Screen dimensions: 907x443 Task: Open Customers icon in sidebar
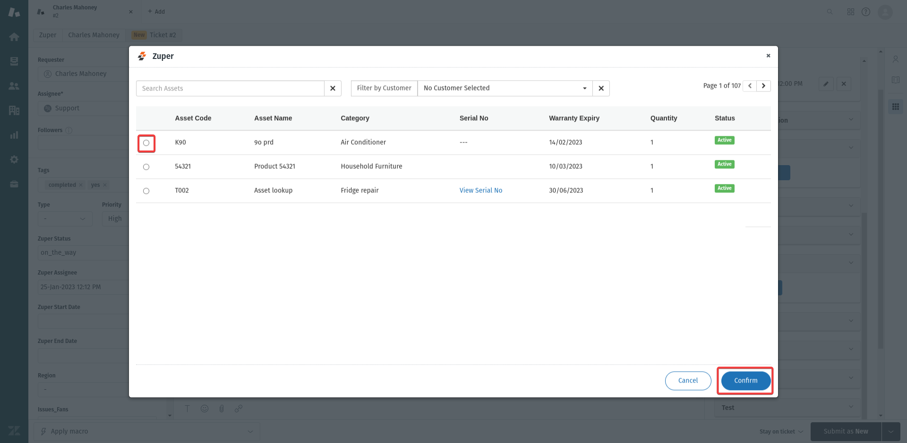click(x=14, y=86)
